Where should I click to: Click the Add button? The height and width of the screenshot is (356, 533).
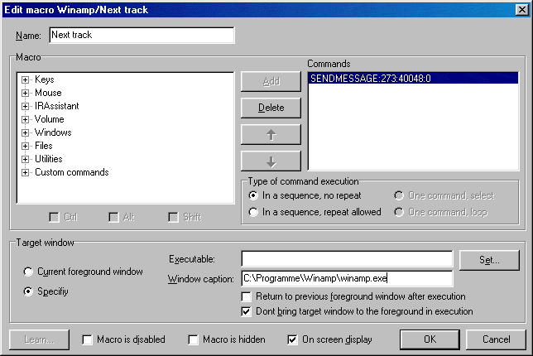(271, 82)
